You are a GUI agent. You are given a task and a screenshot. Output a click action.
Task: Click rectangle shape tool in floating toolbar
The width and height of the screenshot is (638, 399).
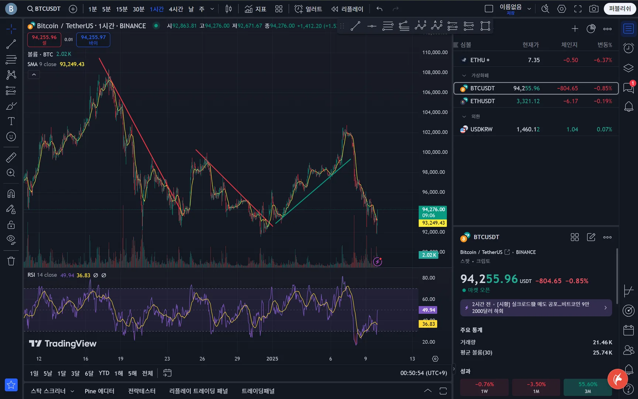(x=485, y=26)
